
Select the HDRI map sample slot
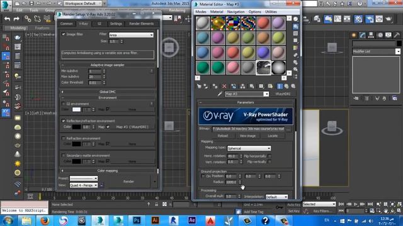pyautogui.click(x=263, y=68)
